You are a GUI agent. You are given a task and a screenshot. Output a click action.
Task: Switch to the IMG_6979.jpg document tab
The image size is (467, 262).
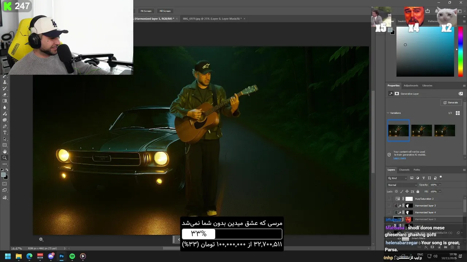tap(212, 19)
